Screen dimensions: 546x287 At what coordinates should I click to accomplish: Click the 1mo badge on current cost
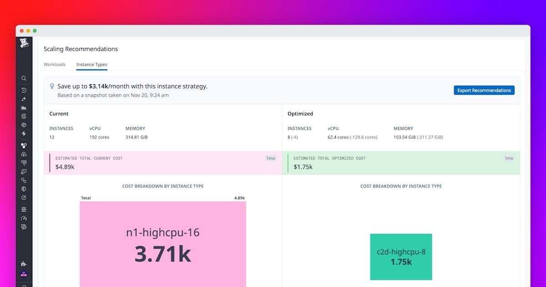[271, 158]
